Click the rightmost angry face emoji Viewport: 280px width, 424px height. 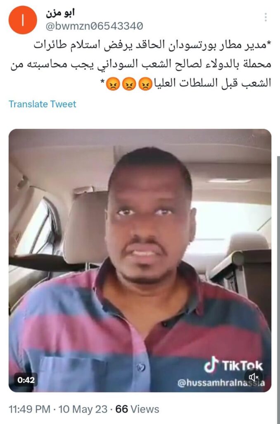[x=146, y=84]
